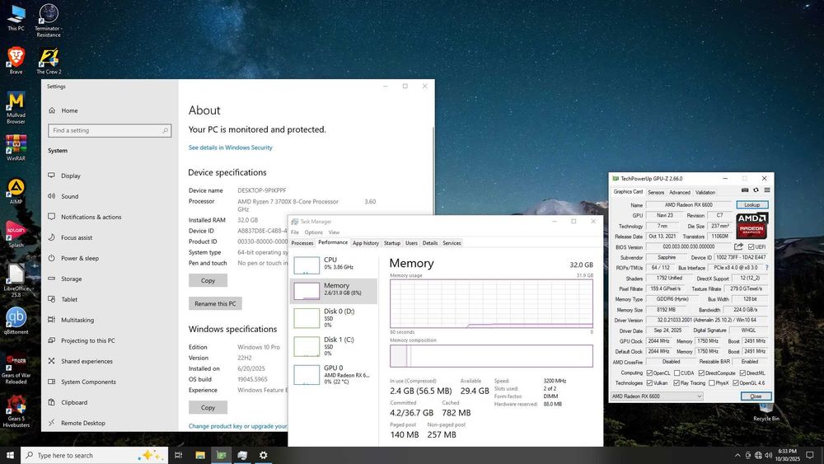
Task: Open Task View on the taskbar
Action: [179, 455]
